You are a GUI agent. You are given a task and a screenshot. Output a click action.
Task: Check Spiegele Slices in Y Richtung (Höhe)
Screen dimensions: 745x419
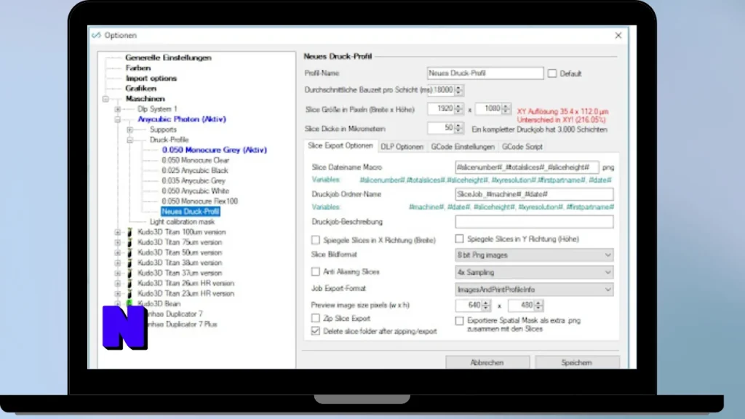pos(460,239)
